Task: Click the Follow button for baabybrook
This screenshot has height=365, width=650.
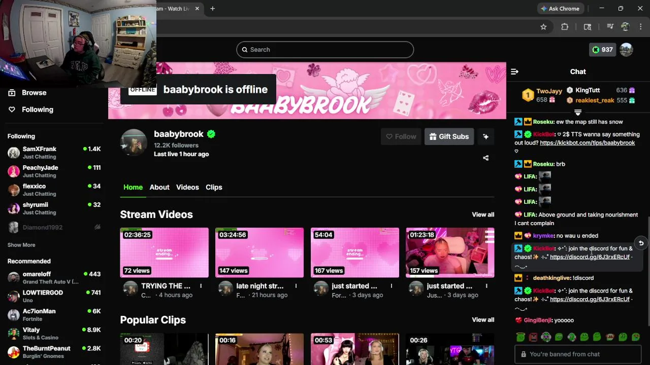Action: pos(401,136)
